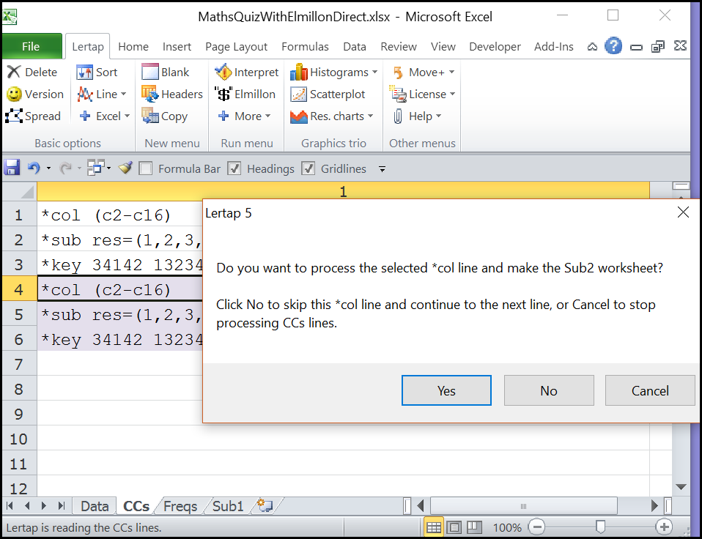The height and width of the screenshot is (539, 702).
Task: Switch to the Data worksheet tab
Action: point(95,506)
